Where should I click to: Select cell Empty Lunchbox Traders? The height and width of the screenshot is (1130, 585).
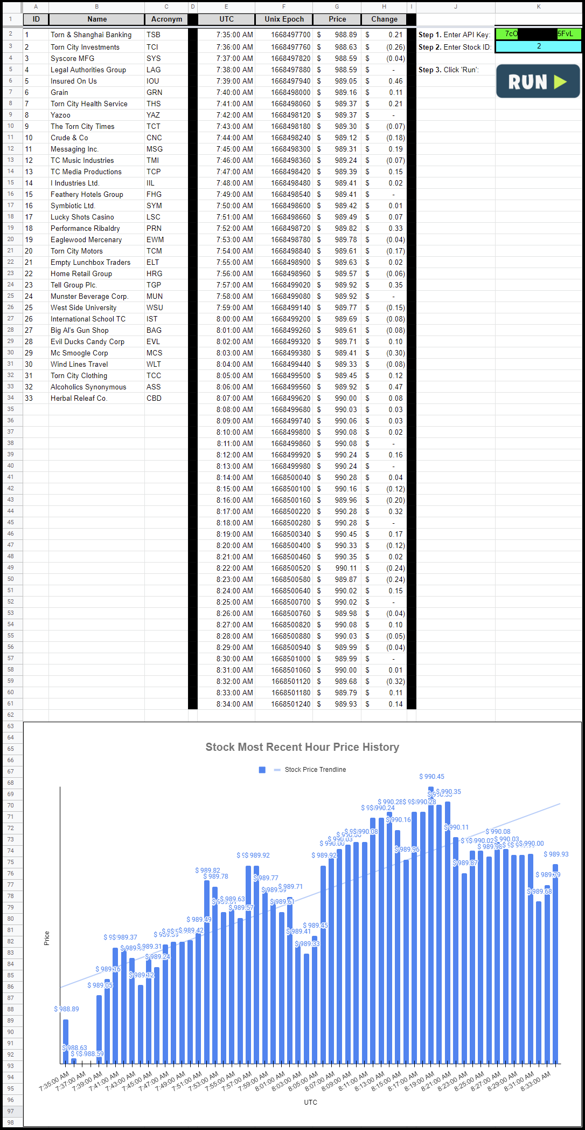pyautogui.click(x=97, y=262)
